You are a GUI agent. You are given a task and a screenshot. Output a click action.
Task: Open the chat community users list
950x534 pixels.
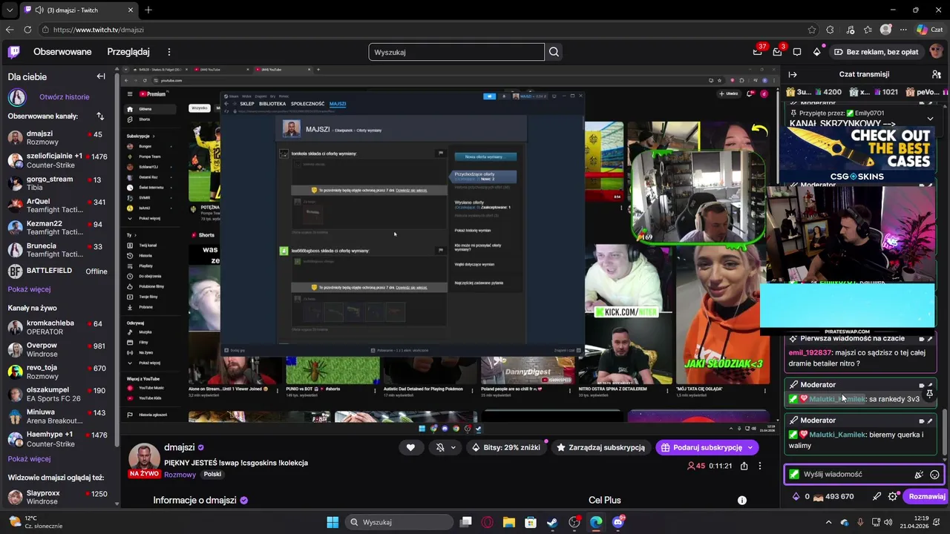click(x=937, y=74)
